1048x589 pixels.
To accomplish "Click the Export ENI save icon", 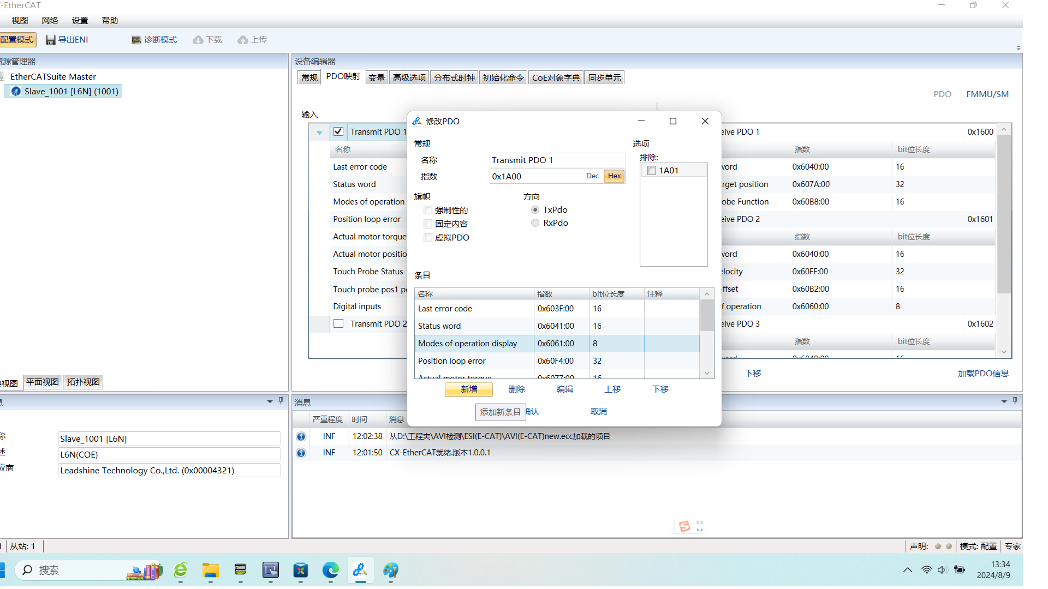I will [x=51, y=40].
